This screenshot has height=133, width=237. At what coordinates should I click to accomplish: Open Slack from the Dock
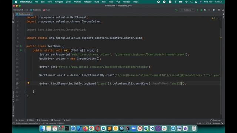tap(164, 128)
